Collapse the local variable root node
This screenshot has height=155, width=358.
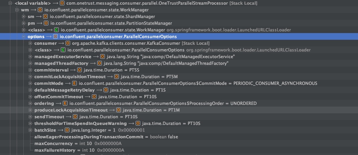[x=10, y=3]
